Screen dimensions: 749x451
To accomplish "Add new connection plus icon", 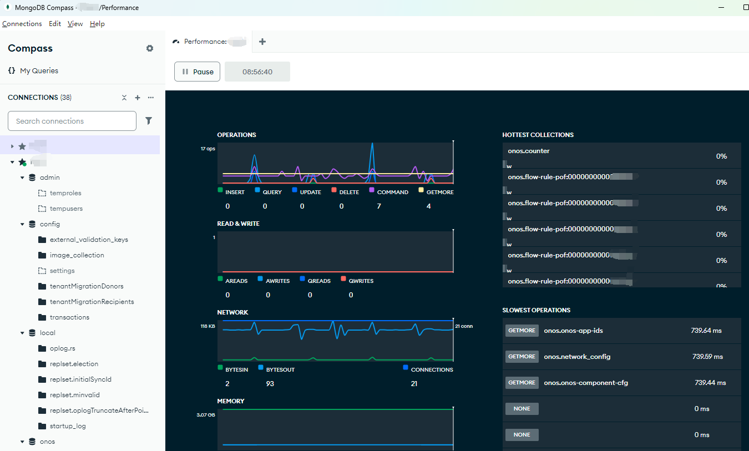I will point(138,98).
